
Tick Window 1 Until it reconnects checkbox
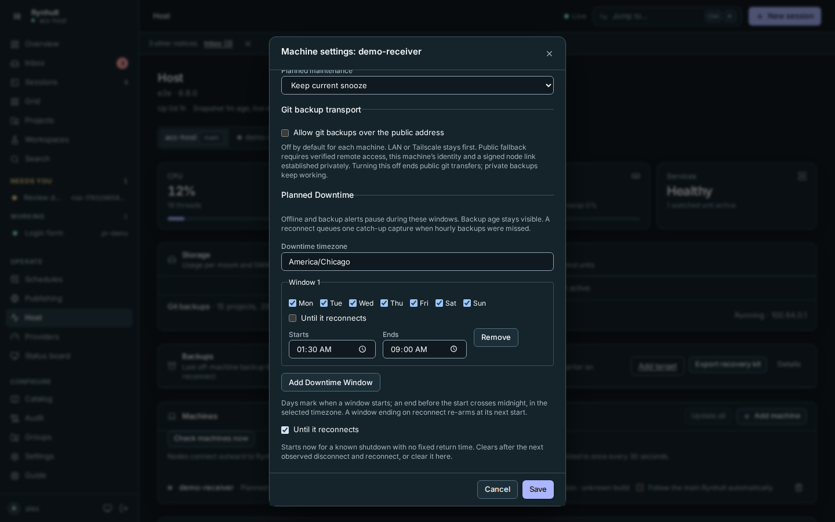(x=292, y=318)
